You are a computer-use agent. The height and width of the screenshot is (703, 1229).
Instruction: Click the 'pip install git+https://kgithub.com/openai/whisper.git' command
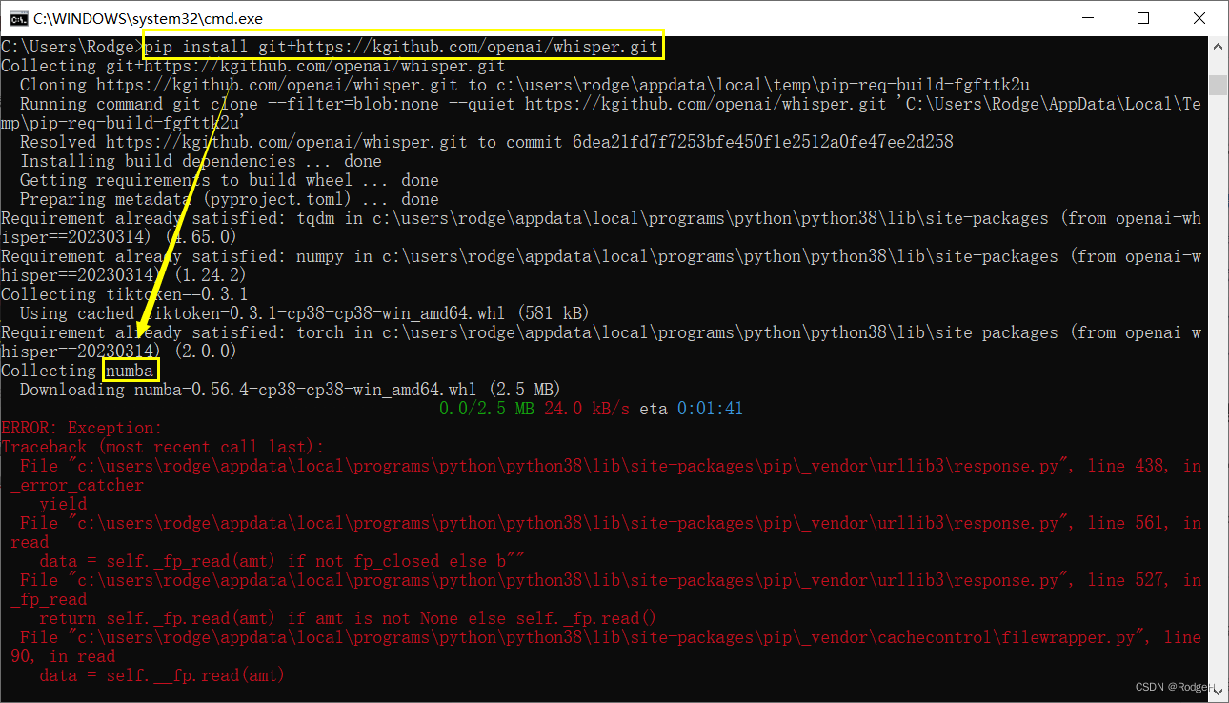(401, 47)
